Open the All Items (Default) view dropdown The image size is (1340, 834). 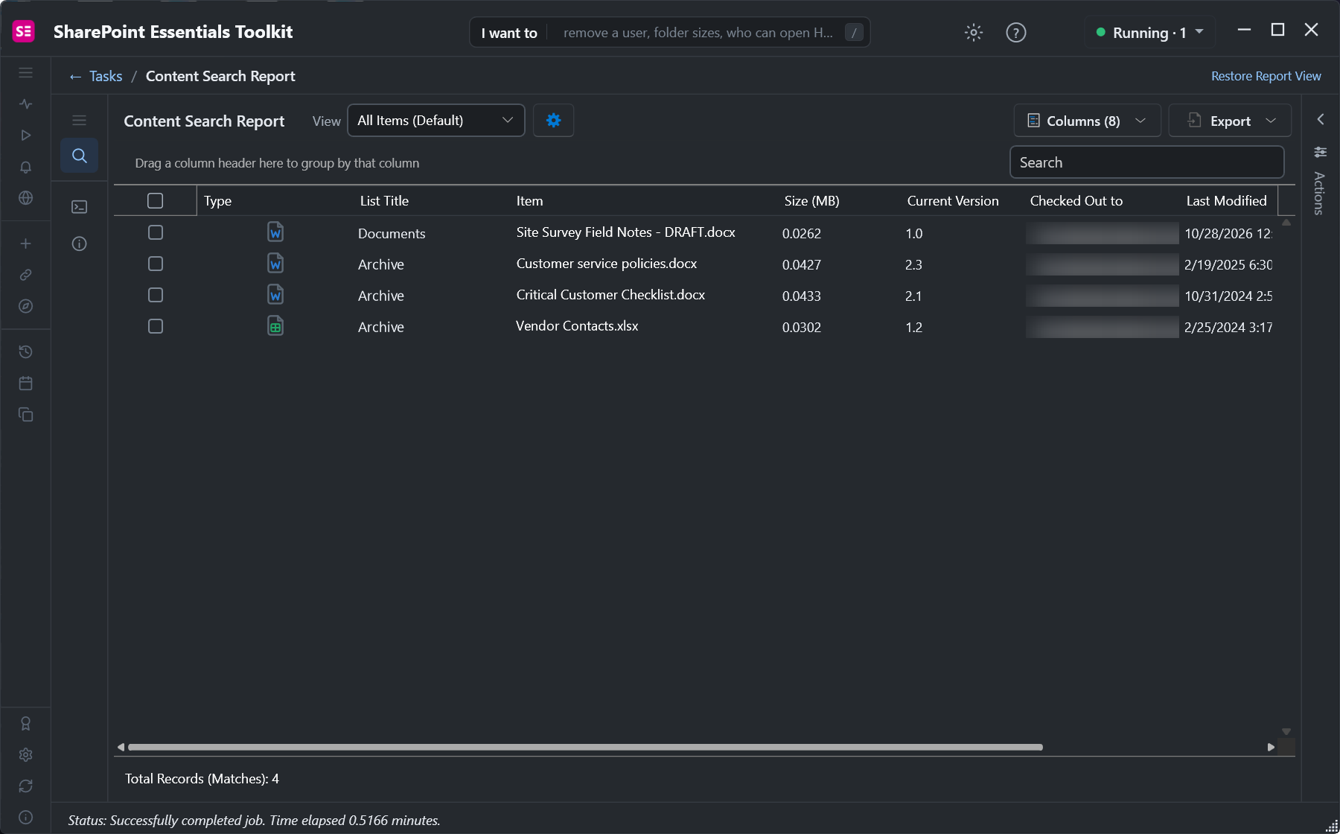click(435, 120)
